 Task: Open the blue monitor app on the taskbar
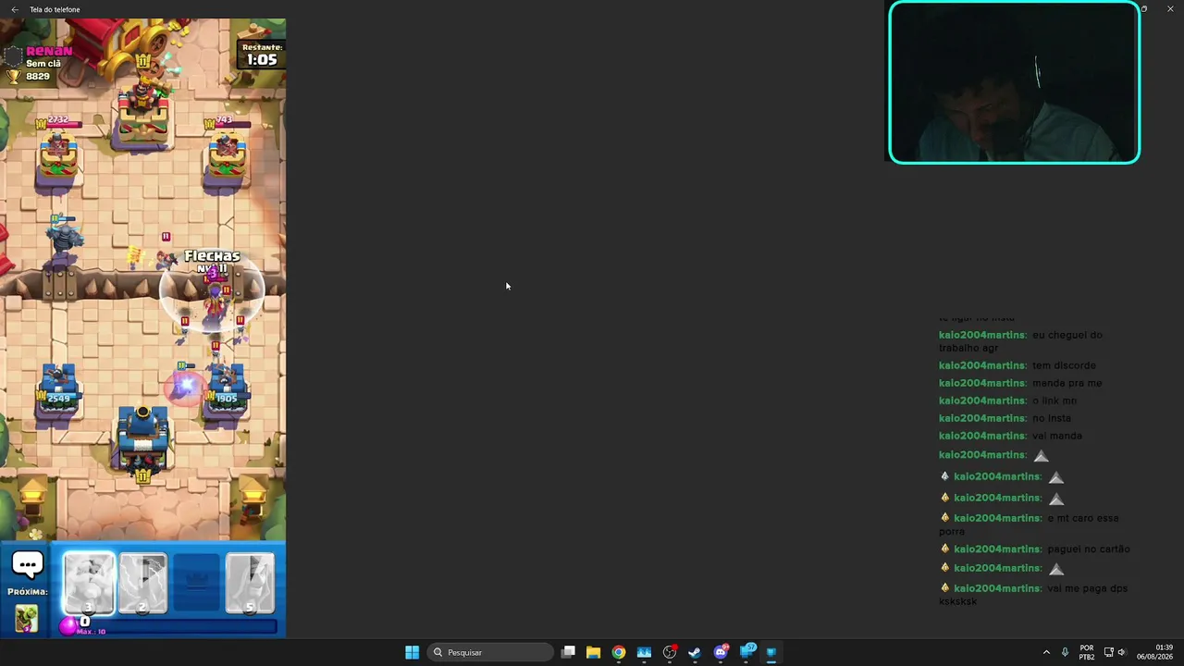point(644,652)
